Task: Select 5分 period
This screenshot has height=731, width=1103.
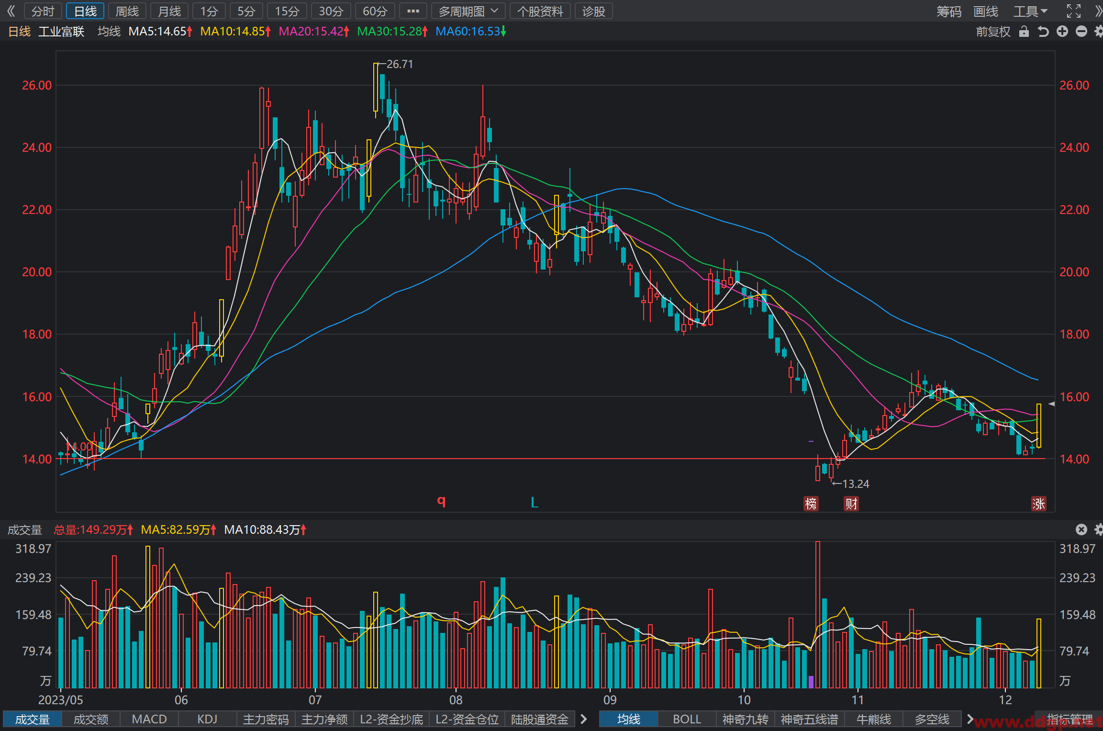Action: (x=246, y=11)
